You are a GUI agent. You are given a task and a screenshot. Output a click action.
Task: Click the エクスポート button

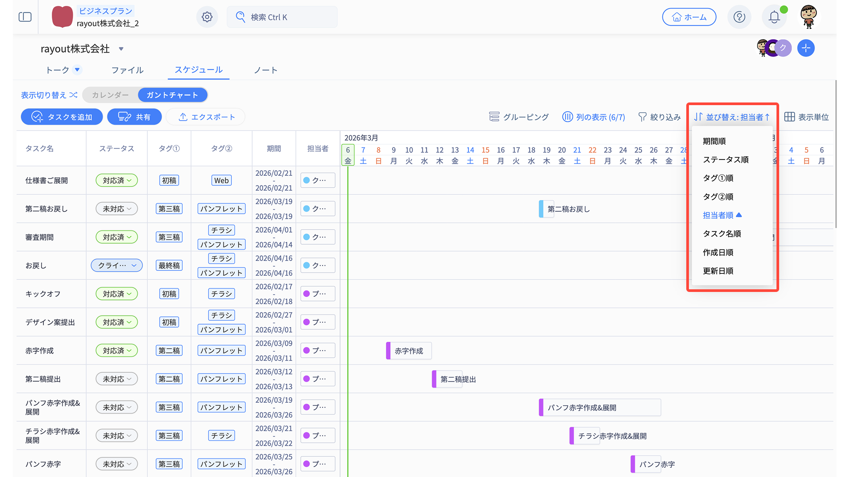point(206,117)
